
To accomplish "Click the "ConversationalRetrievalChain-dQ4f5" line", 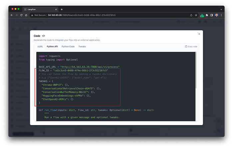I will pyautogui.click(x=71, y=88).
